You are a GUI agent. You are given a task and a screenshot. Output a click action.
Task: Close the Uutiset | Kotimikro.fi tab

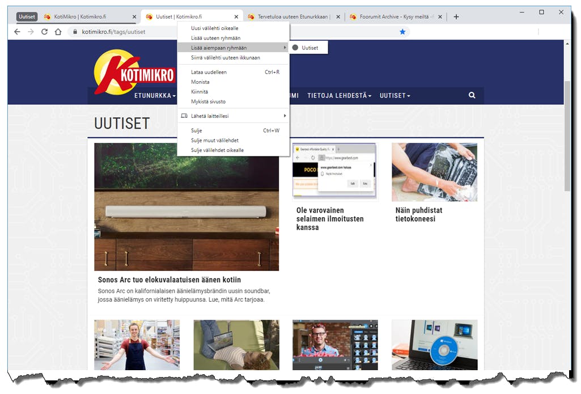tap(236, 16)
